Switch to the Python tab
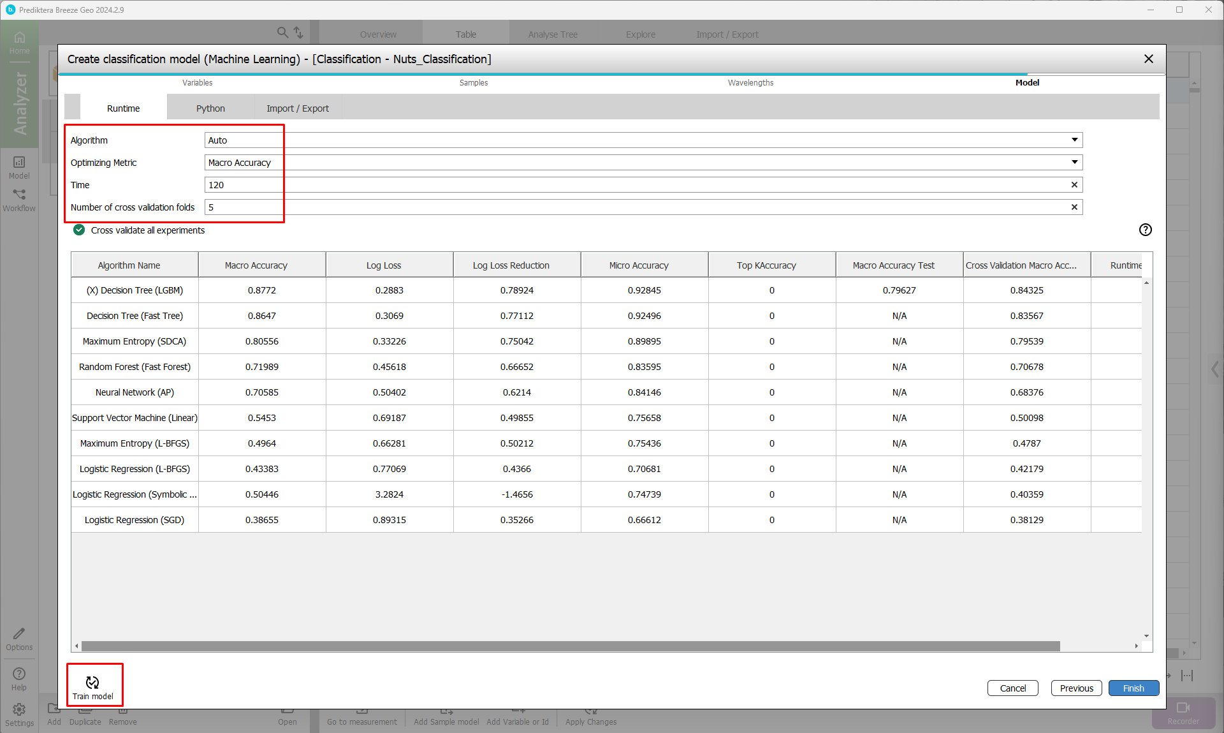 (x=210, y=108)
